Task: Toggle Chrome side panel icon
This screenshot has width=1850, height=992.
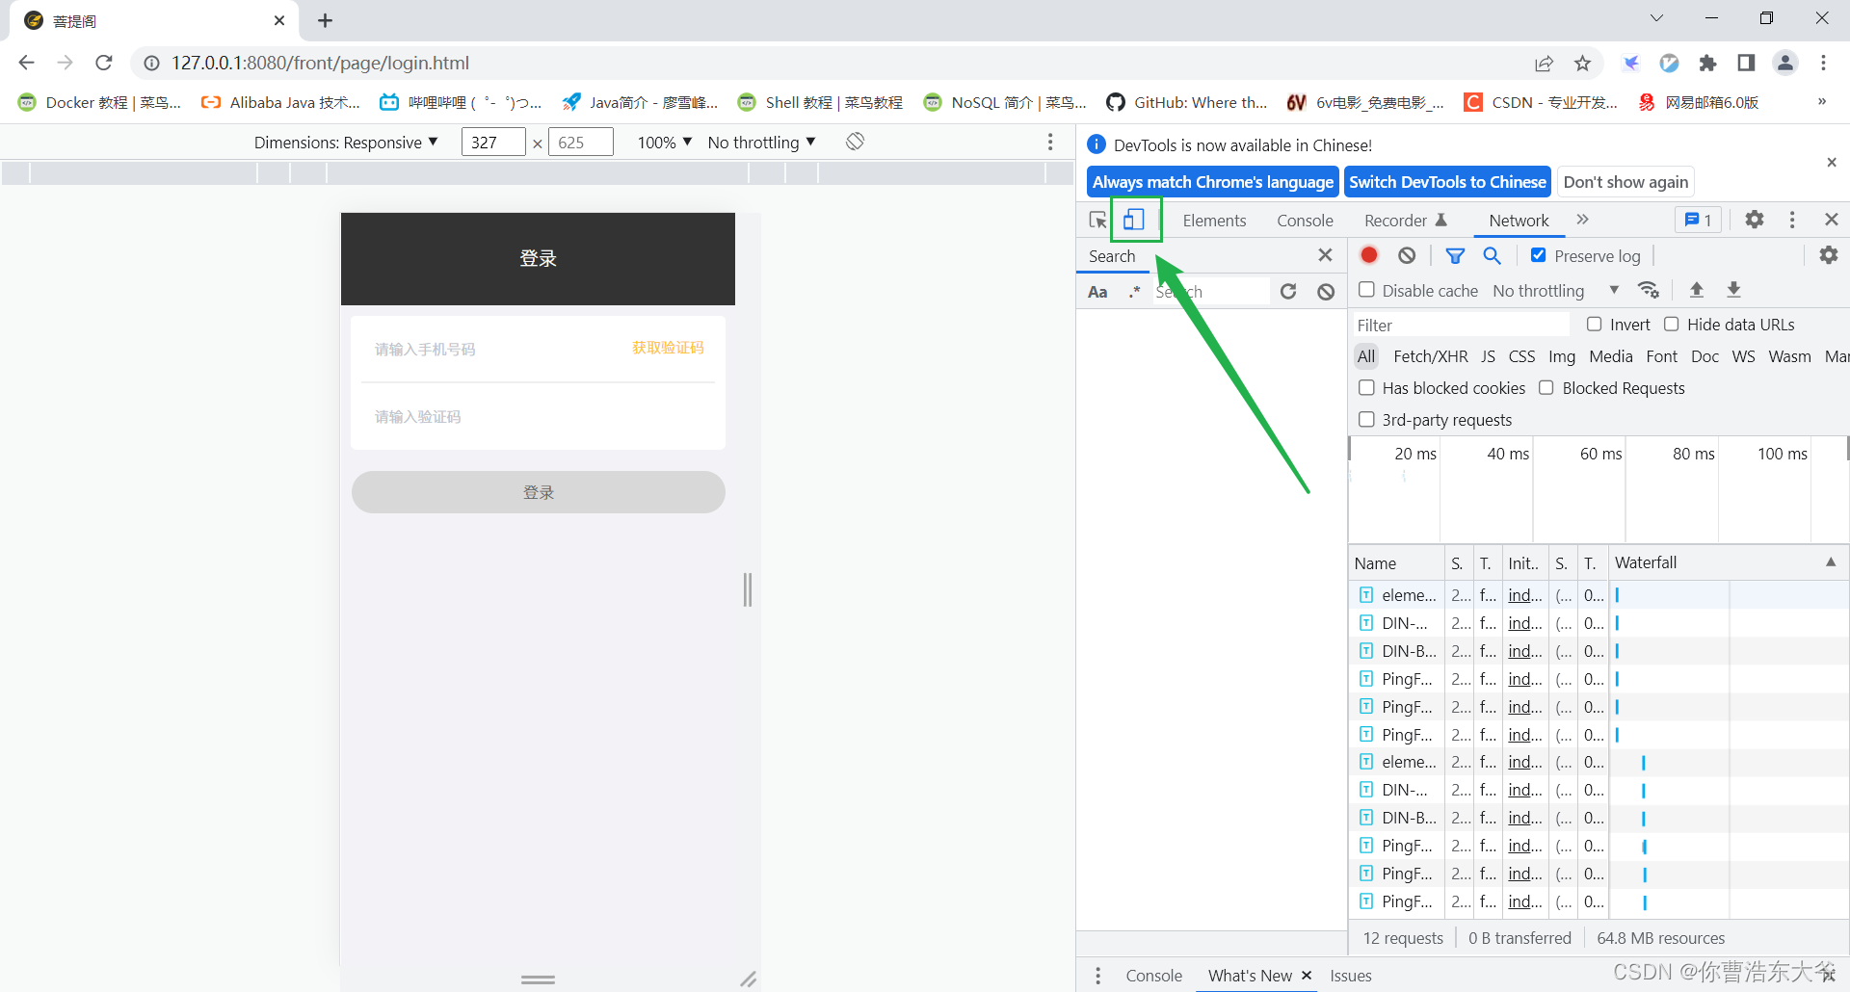Action: point(1746,63)
